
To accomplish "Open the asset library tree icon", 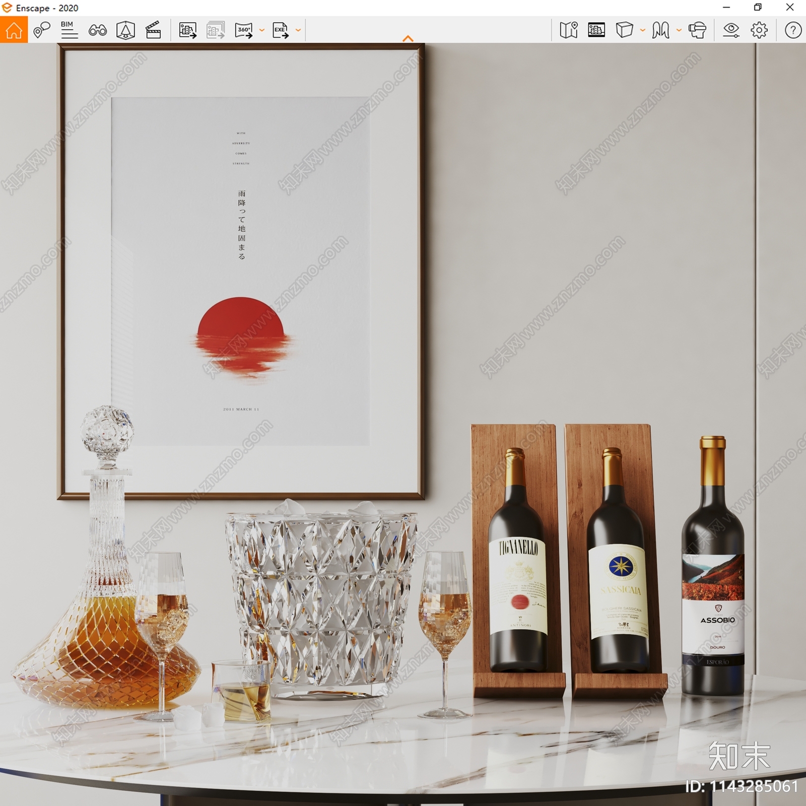I will click(x=125, y=30).
